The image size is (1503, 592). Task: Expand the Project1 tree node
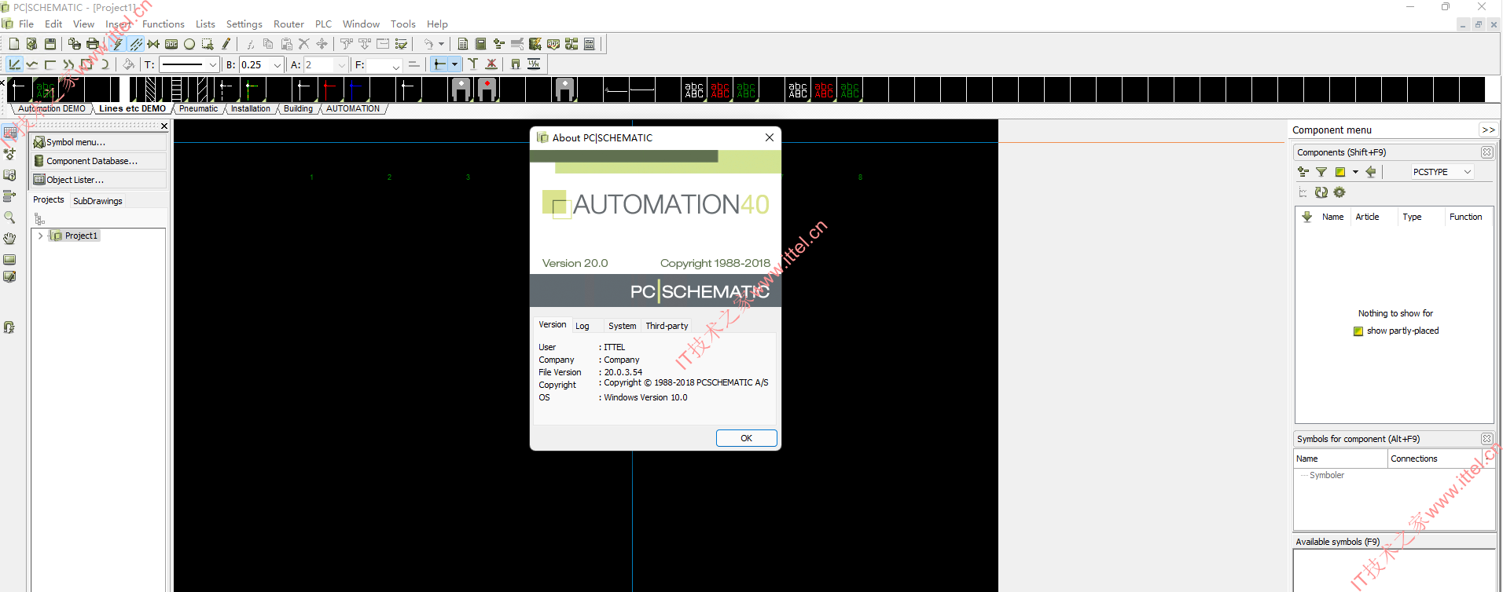40,236
